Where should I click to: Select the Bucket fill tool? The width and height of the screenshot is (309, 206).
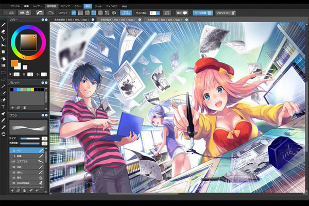4,59
